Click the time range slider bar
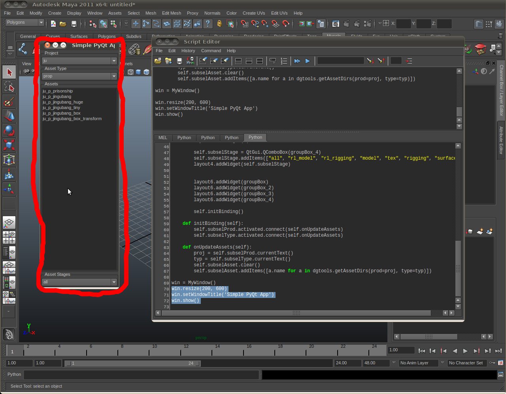 133,363
